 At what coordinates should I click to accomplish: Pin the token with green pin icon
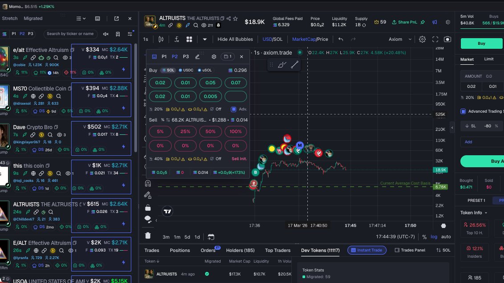pos(423,22)
